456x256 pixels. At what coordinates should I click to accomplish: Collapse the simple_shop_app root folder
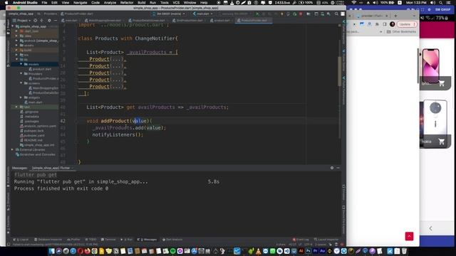[13, 26]
